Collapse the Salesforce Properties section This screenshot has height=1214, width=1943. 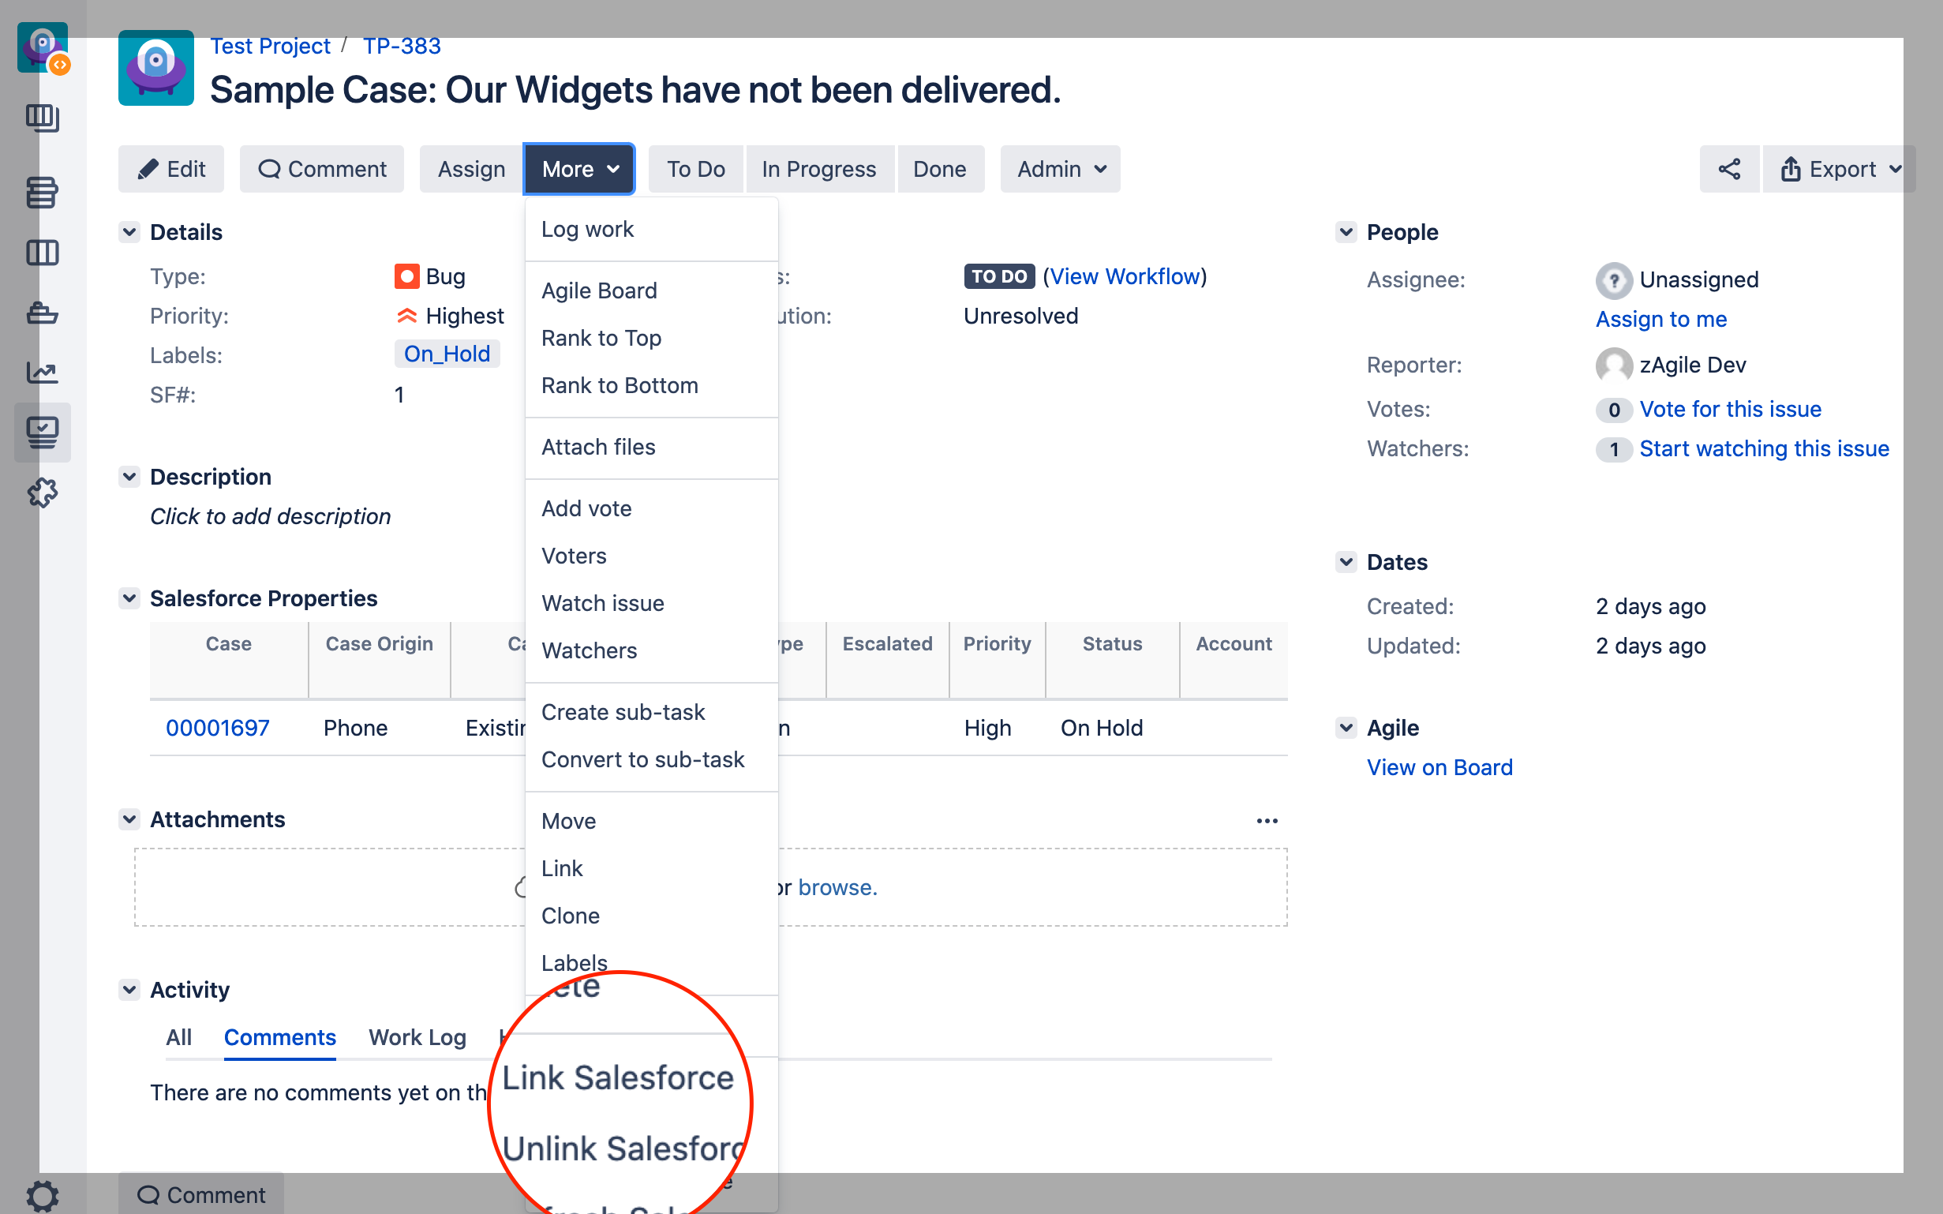point(129,598)
